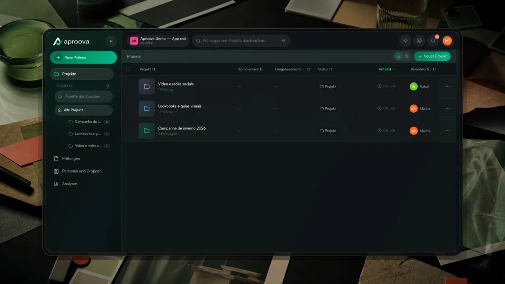
Task: Go to Analysen in sidebar
Action: click(x=69, y=184)
